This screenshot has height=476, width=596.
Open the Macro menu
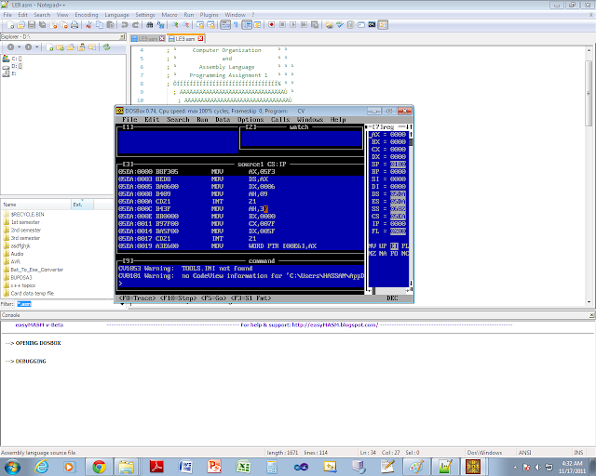[x=169, y=15]
